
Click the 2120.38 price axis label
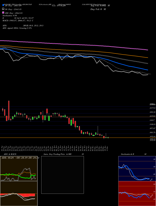tap(153, 124)
